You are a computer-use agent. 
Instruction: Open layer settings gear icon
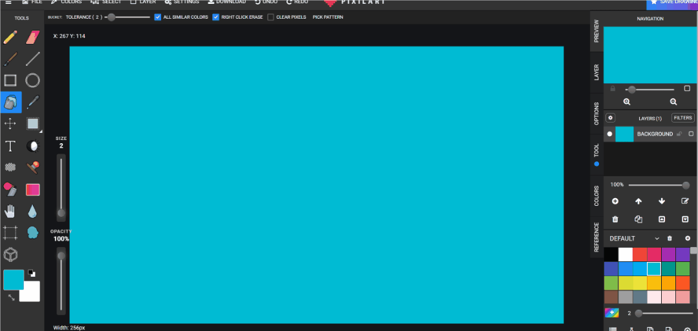coord(611,117)
